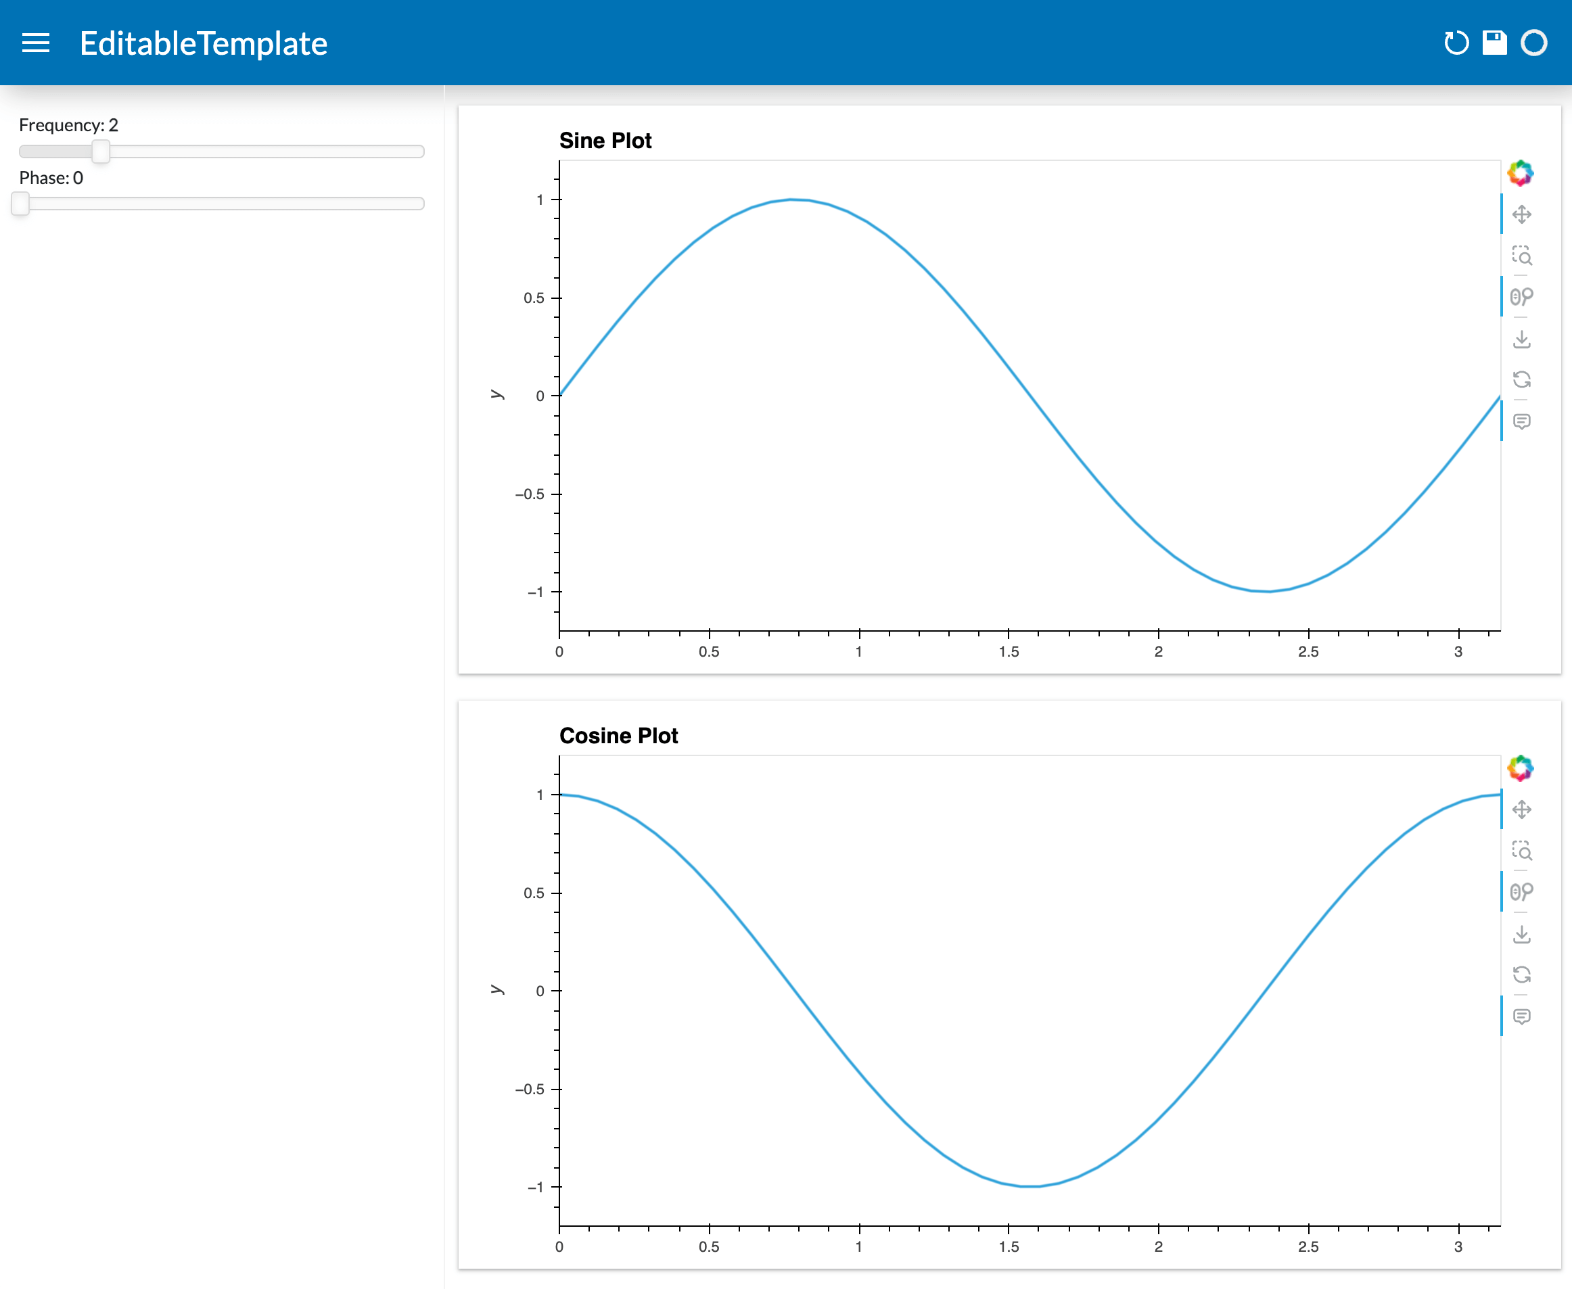This screenshot has height=1289, width=1572.
Task: Toggle Hover tool on Cosine Plot
Action: 1521,1016
